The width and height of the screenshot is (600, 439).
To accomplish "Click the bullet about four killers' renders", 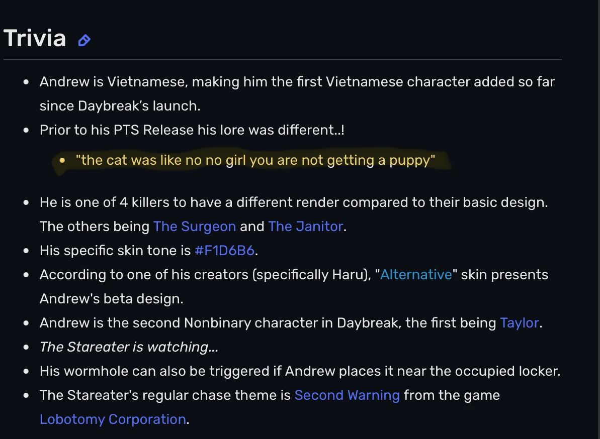I will pos(251,202).
